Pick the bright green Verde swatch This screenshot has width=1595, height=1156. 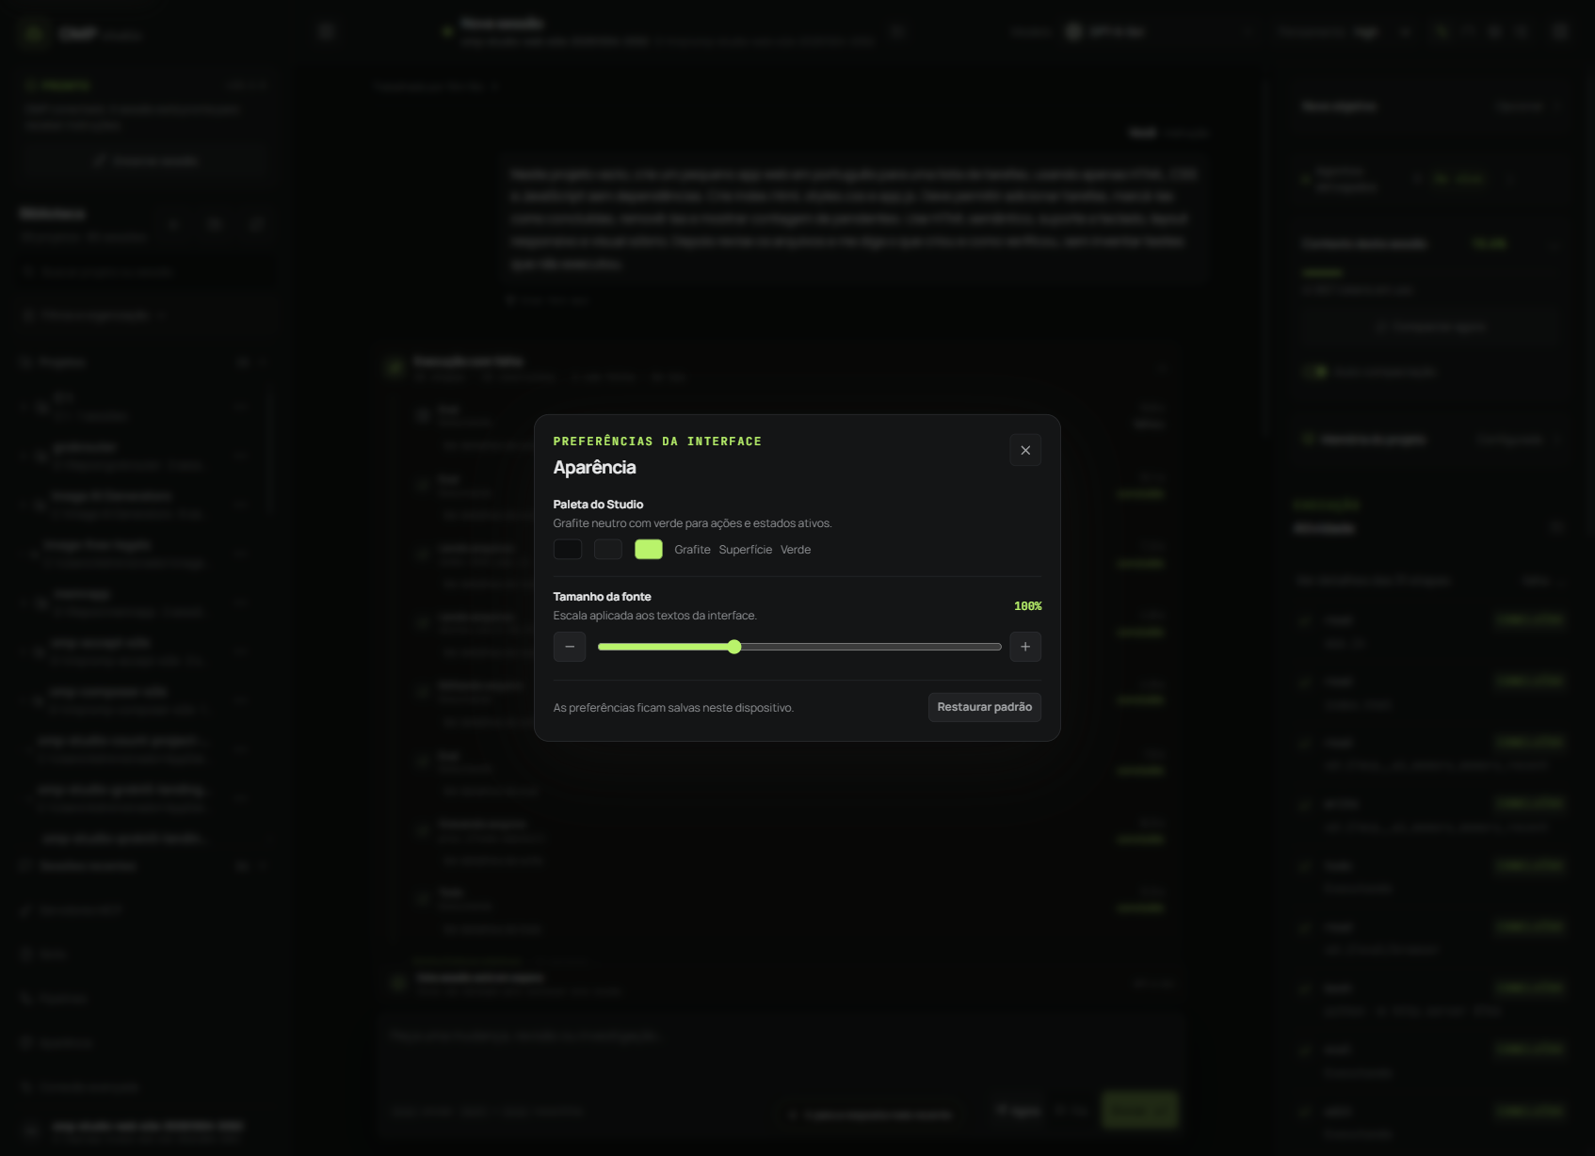click(x=649, y=549)
